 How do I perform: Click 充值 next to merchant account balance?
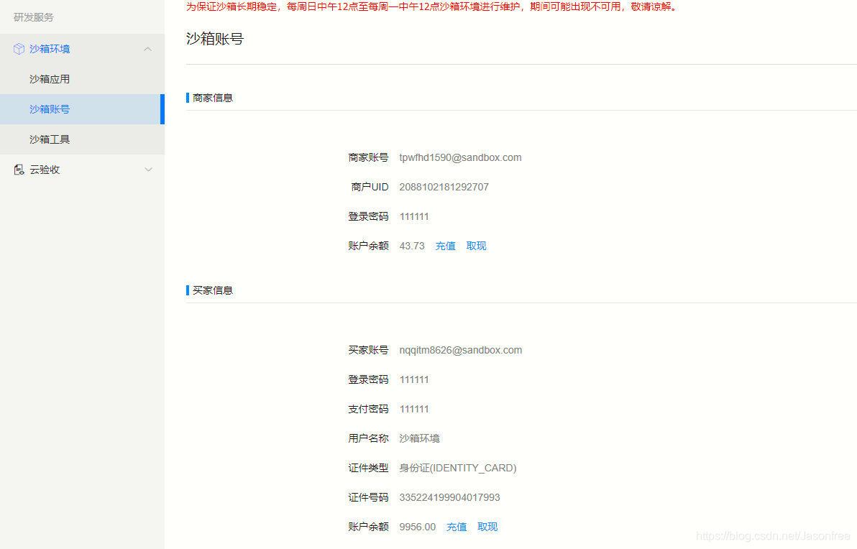coord(445,245)
